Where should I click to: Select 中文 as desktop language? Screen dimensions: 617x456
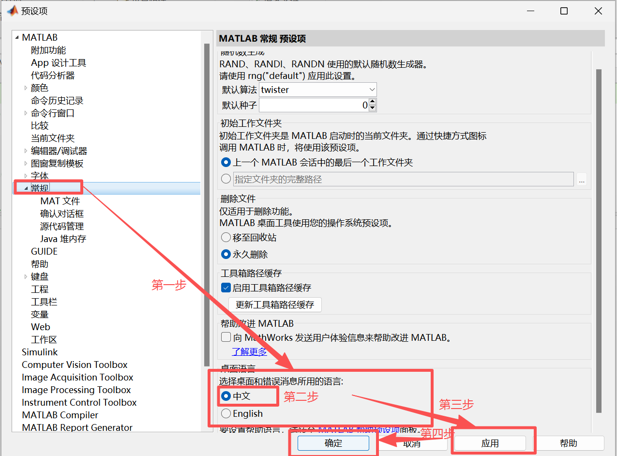coord(226,396)
